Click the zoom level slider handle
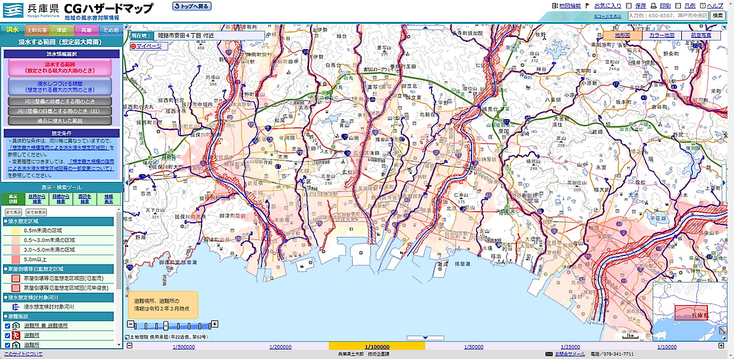 pyautogui.click(x=166, y=325)
